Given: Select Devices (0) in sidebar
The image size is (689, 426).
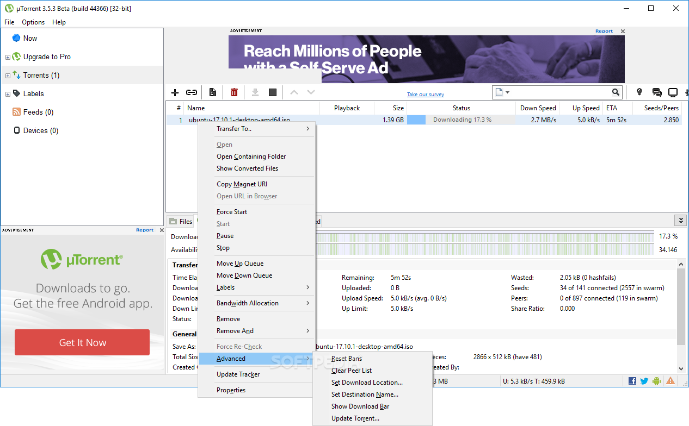Looking at the screenshot, I should click(x=41, y=130).
